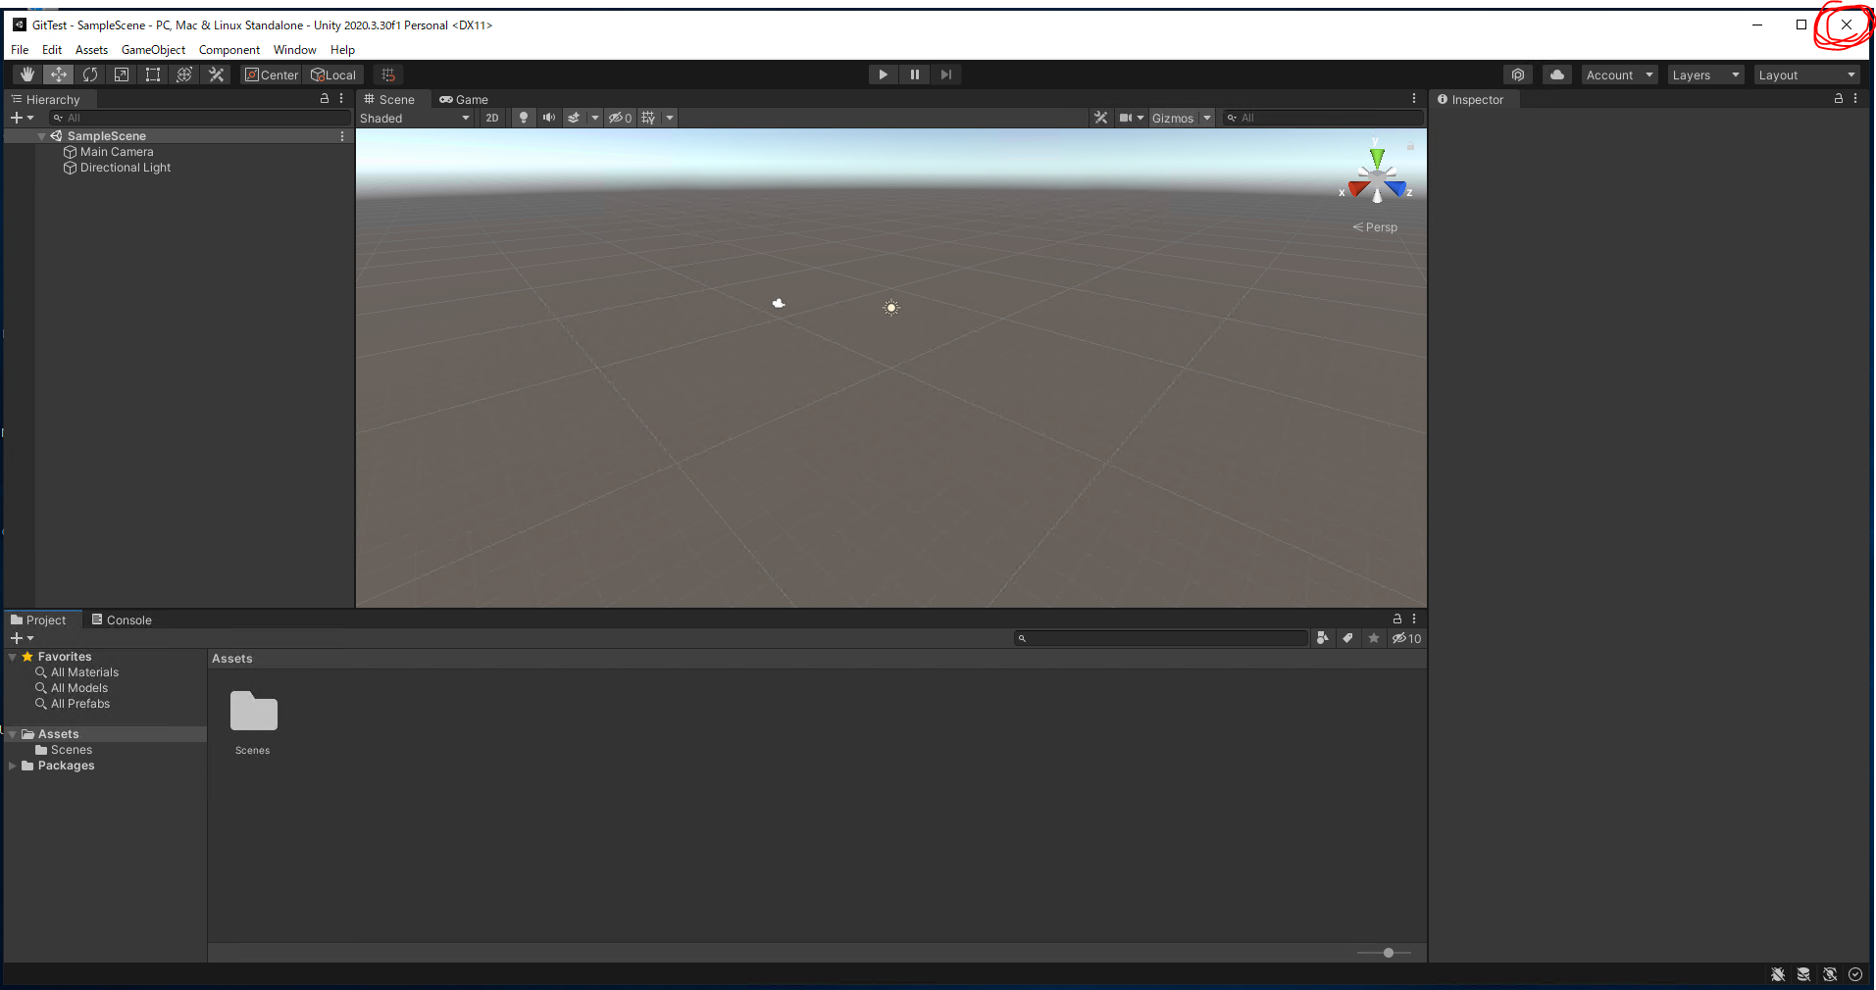This screenshot has width=1876, height=990.
Task: Select the Rect tool
Action: pyautogui.click(x=152, y=74)
